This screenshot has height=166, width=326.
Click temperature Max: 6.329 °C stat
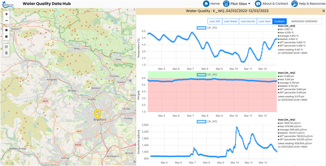286,33
